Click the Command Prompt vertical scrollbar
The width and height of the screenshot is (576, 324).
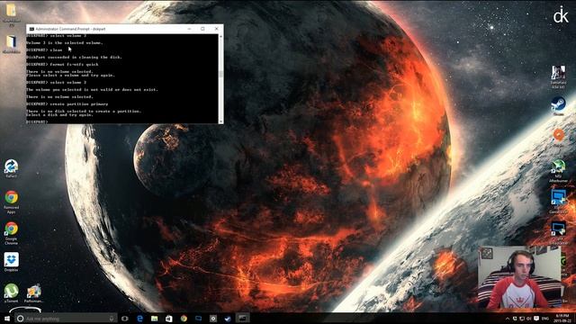tap(220, 78)
